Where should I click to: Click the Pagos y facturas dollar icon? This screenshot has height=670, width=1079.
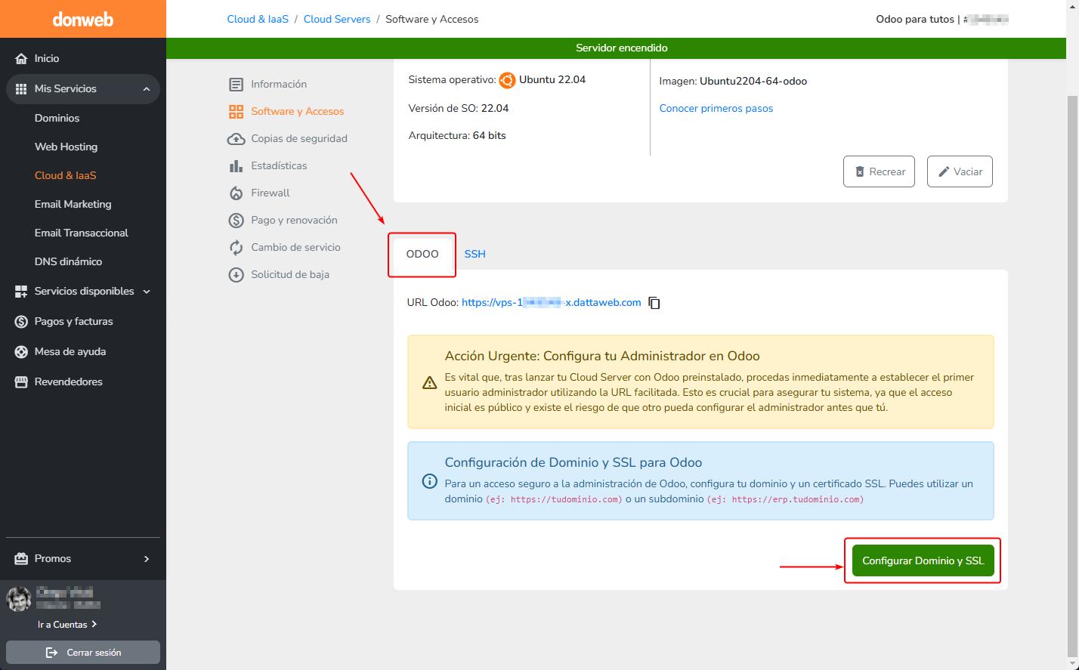[21, 321]
